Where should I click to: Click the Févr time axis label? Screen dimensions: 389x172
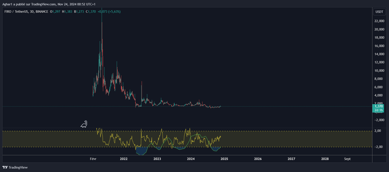tap(93, 159)
